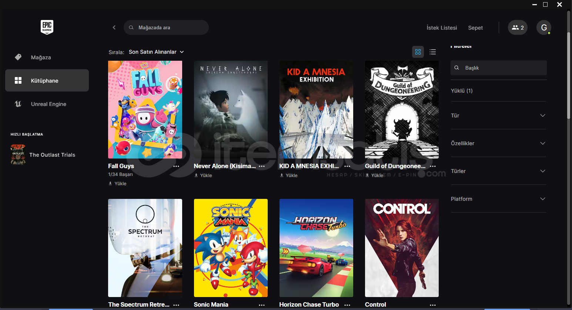
Task: Open the Never Alone cover thumbnail
Action: point(231,110)
